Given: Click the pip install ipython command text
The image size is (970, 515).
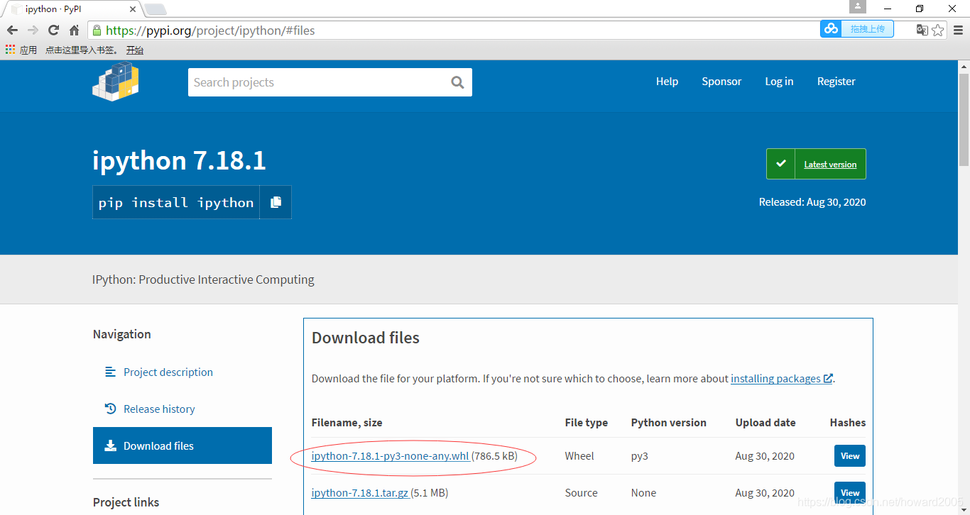Looking at the screenshot, I should [x=176, y=203].
